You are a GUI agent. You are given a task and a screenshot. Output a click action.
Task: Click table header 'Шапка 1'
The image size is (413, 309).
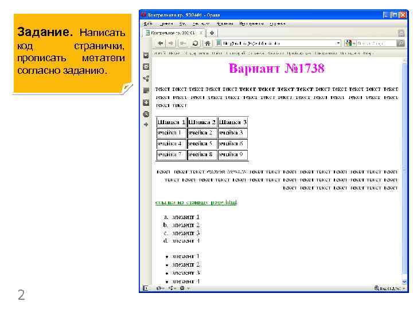point(172,122)
